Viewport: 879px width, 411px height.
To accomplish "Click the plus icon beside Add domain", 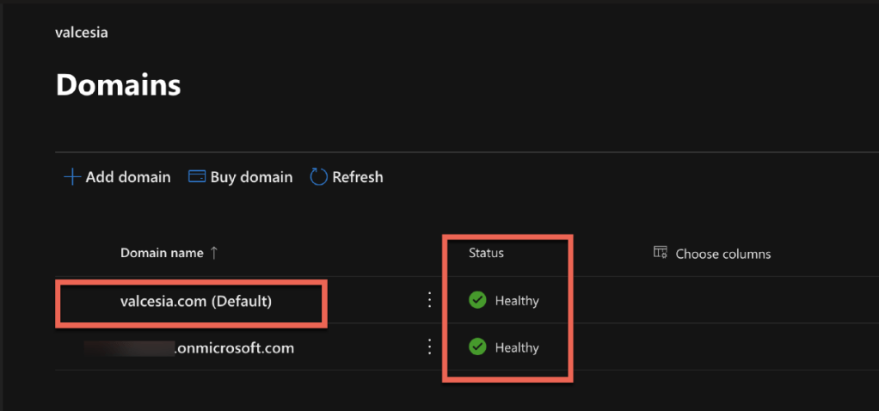I will (x=71, y=177).
